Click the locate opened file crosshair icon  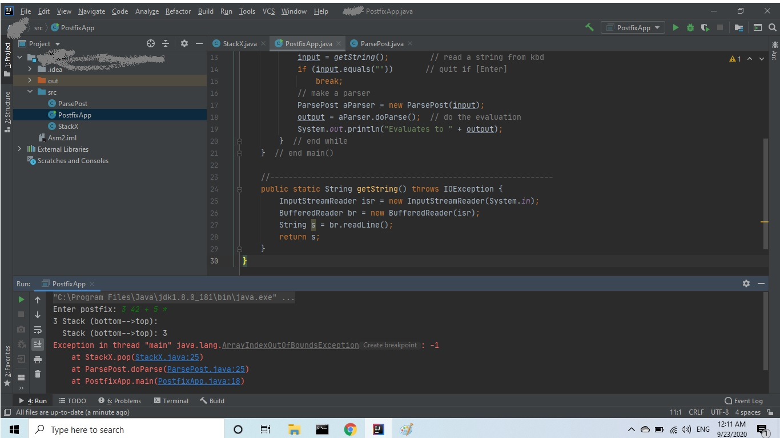151,43
